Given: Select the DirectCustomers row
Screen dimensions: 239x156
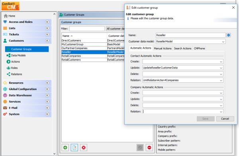Looking at the screenshot, I should pyautogui.click(x=93, y=40).
